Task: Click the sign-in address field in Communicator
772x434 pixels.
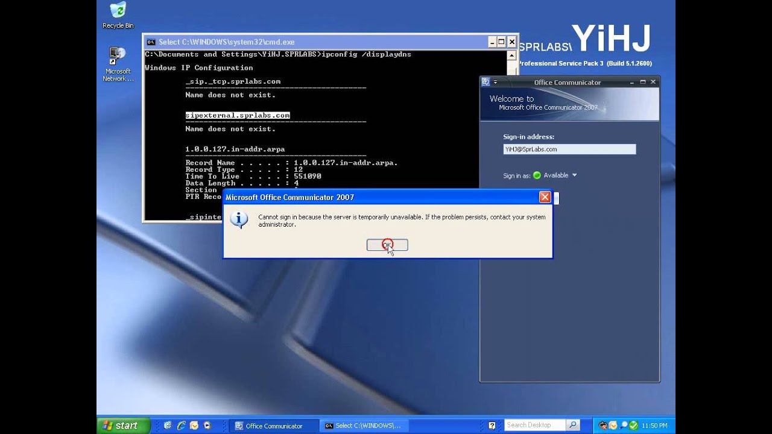Action: pyautogui.click(x=569, y=149)
